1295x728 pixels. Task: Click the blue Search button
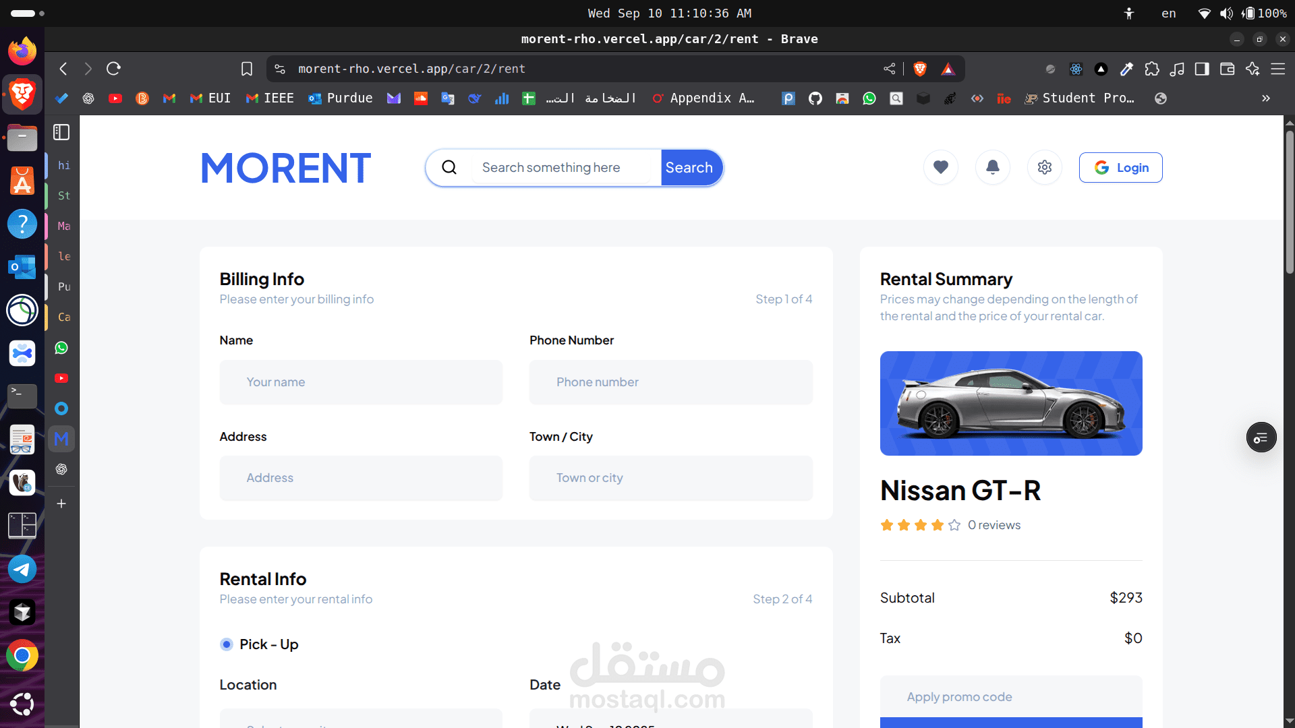click(x=691, y=168)
